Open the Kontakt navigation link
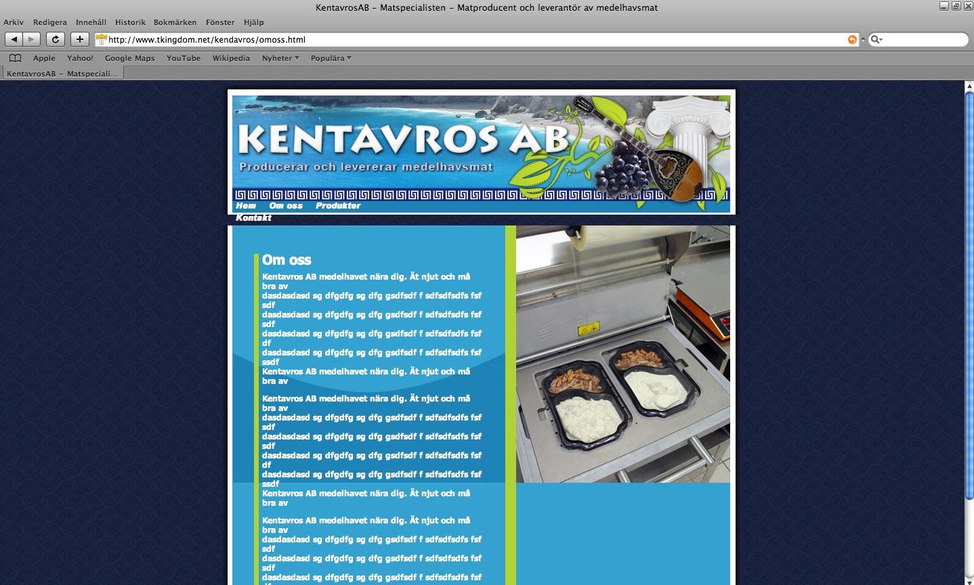The image size is (974, 585). 253,218
